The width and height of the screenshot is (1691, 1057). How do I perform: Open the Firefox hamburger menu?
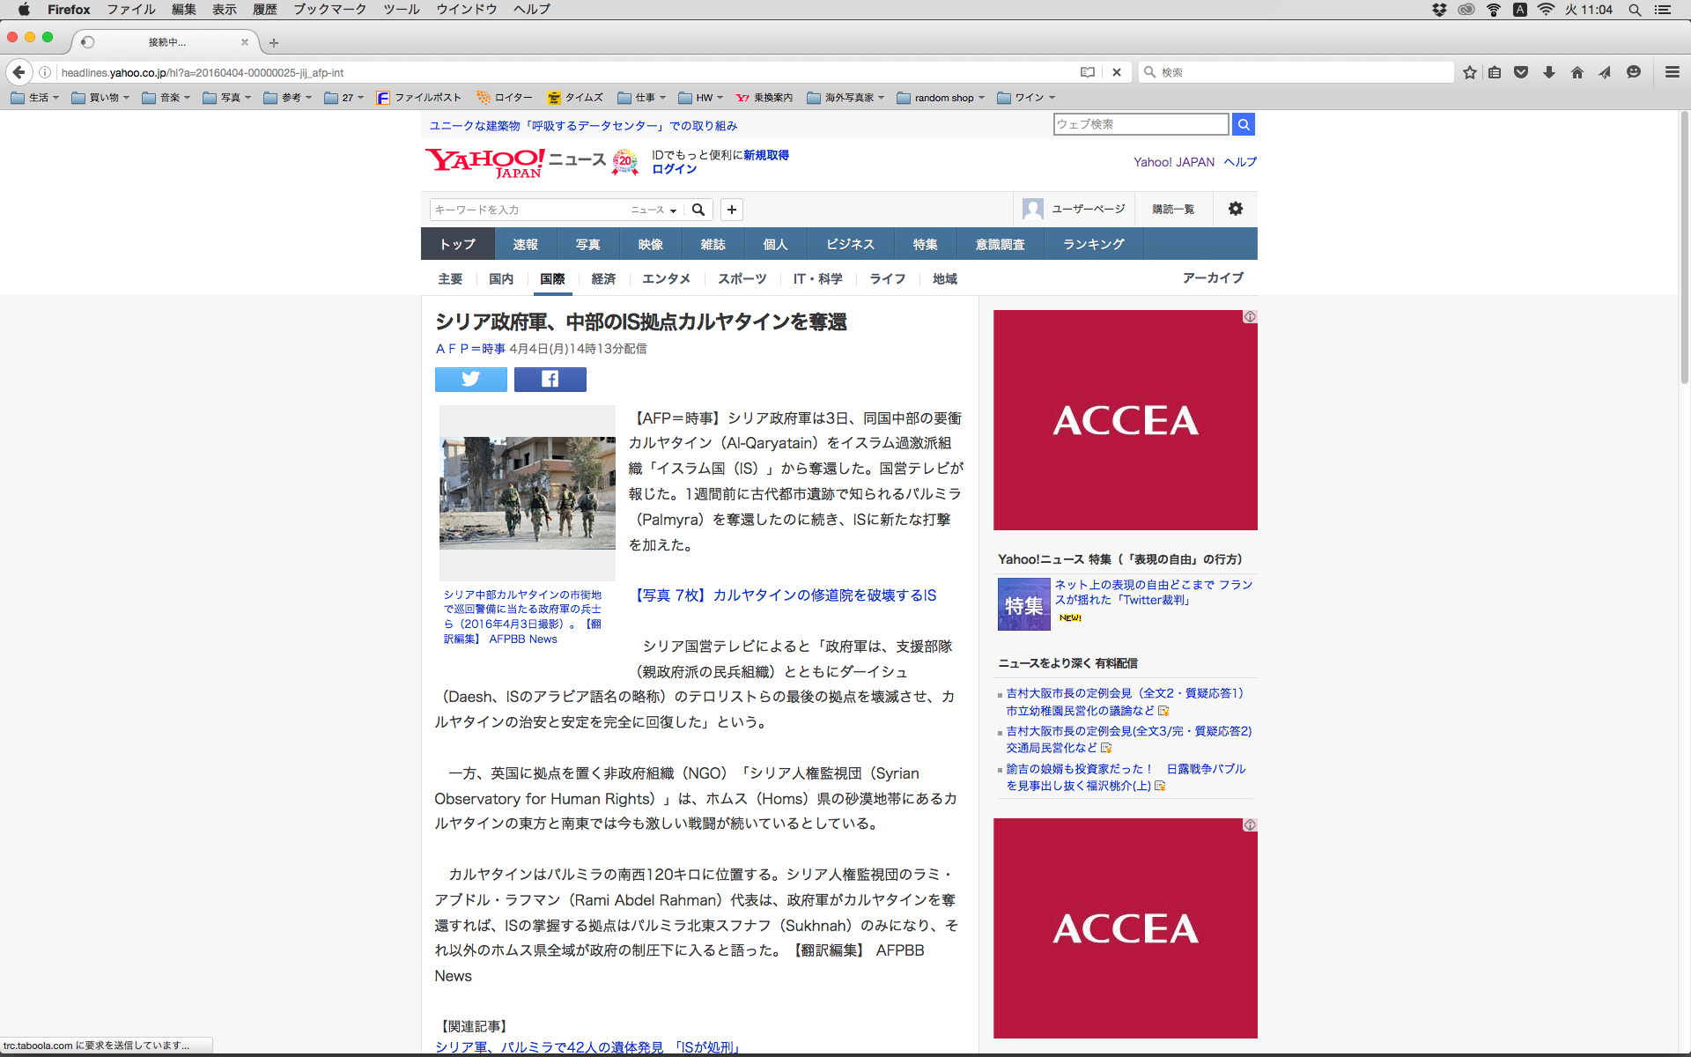pos(1672,72)
